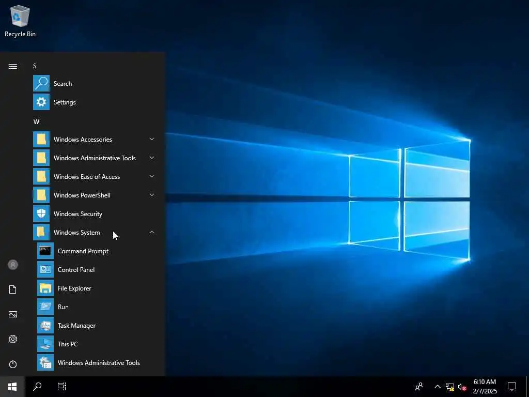Viewport: 529px width, 397px height.
Task: Open the People icon in the taskbar
Action: click(x=418, y=387)
